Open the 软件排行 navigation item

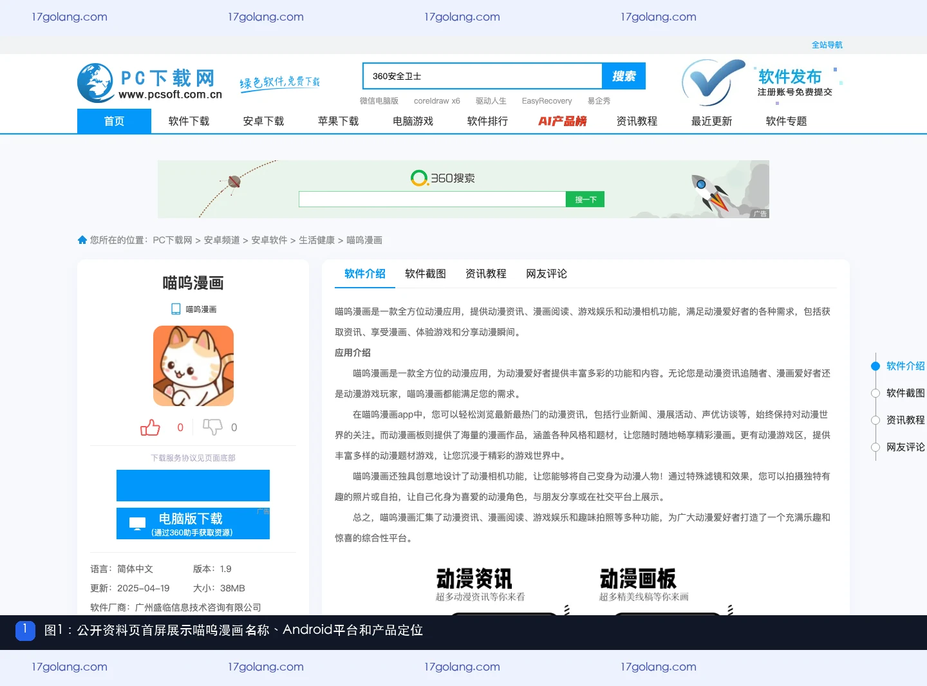(x=487, y=121)
